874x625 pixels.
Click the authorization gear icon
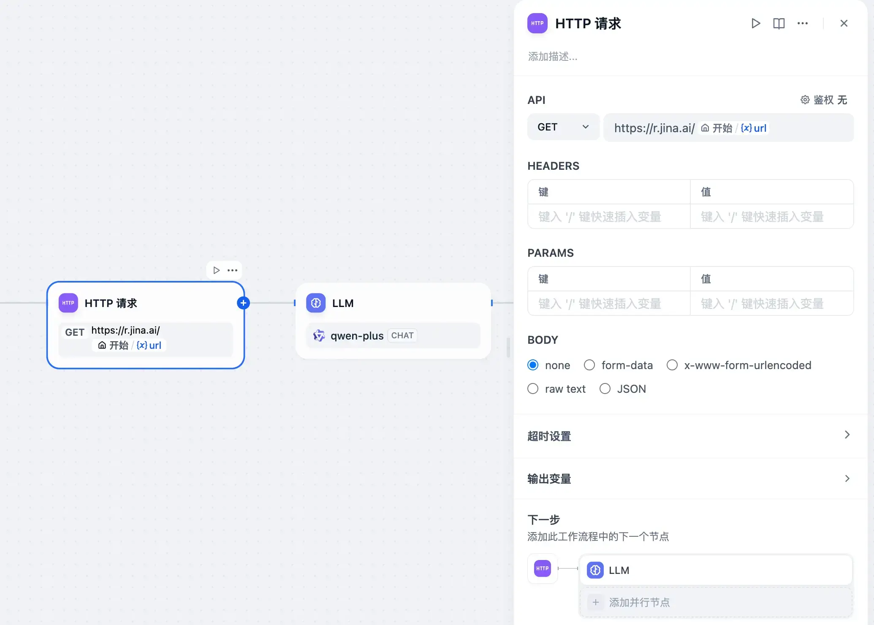pyautogui.click(x=805, y=100)
